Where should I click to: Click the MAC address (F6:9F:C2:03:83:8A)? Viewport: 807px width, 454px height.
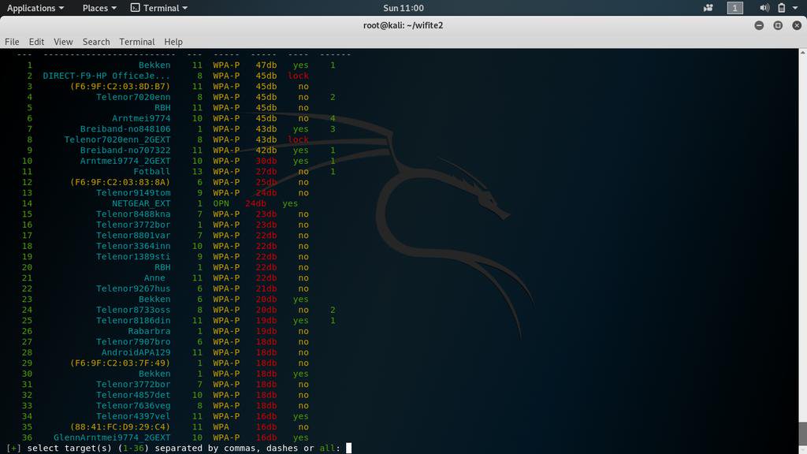120,182
